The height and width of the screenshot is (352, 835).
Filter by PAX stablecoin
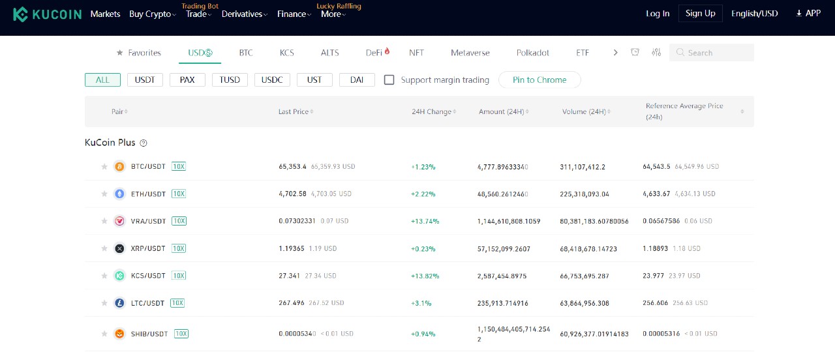[x=187, y=80]
